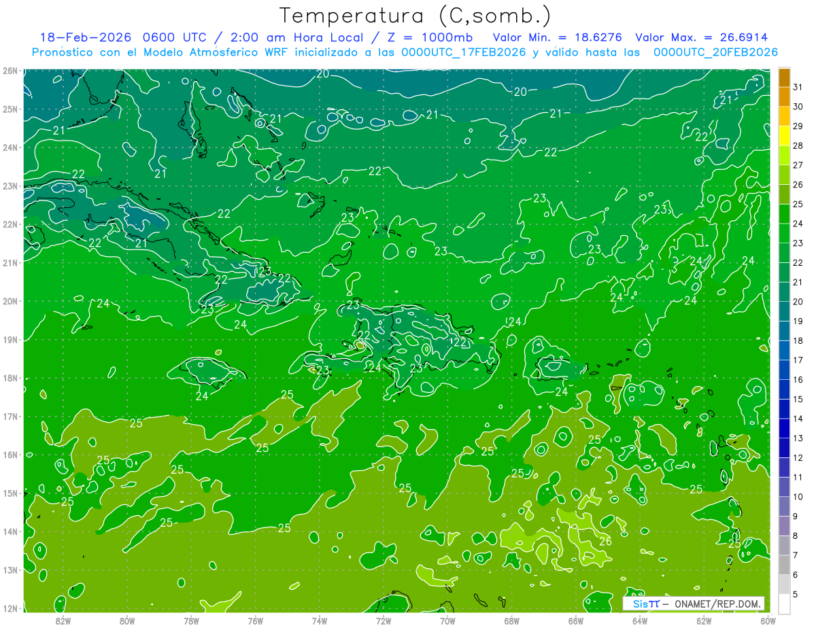Select the 'Valor Max. = 26.6914' value
This screenshot has width=816, height=630.
click(702, 37)
